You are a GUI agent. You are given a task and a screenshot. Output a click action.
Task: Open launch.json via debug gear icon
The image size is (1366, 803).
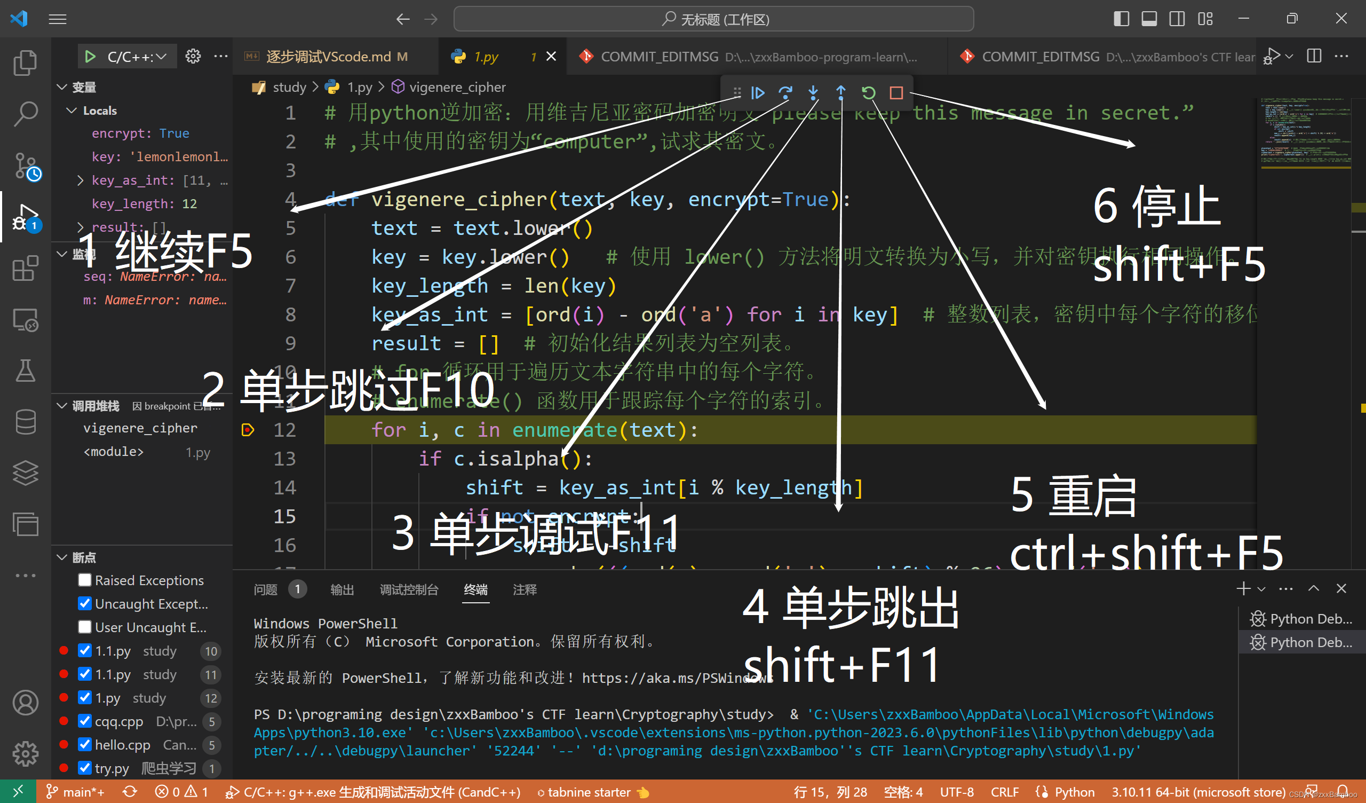193,56
